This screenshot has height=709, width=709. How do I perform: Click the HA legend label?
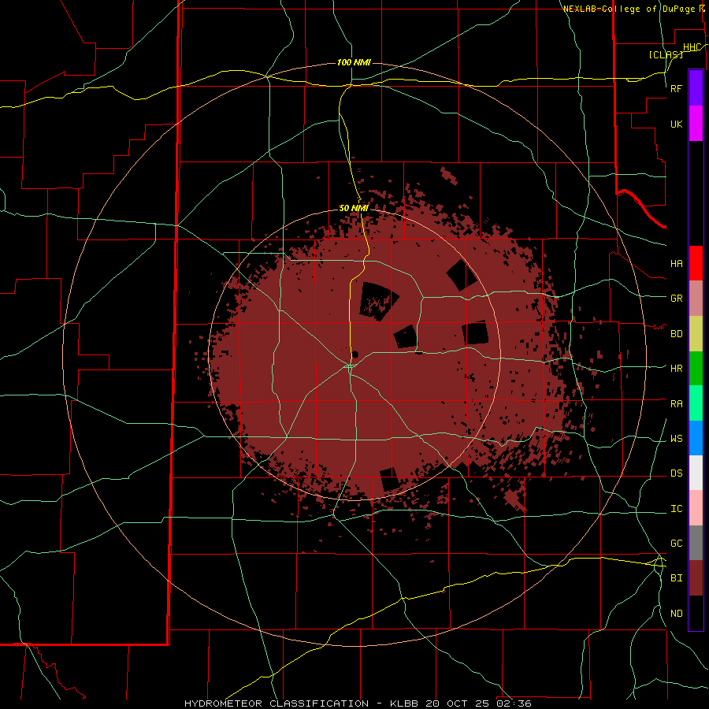(x=677, y=263)
